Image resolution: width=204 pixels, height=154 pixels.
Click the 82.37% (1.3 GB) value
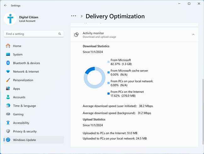[x=121, y=64]
